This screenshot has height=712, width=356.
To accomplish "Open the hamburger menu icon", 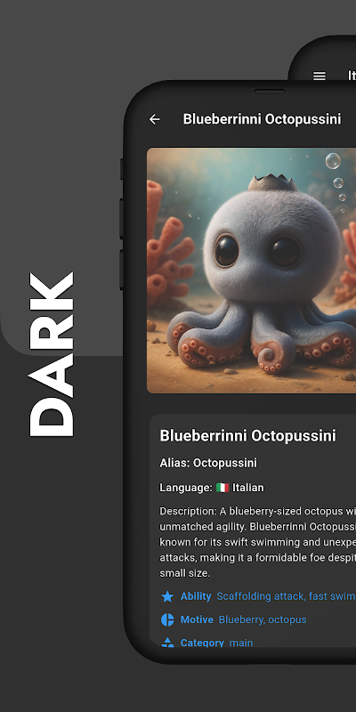I will point(320,76).
